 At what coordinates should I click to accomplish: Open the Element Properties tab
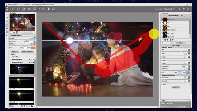coord(168,43)
